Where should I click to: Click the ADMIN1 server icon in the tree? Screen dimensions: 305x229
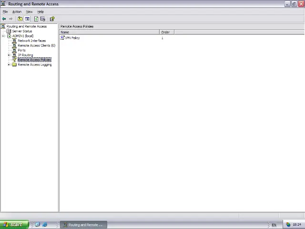9,36
